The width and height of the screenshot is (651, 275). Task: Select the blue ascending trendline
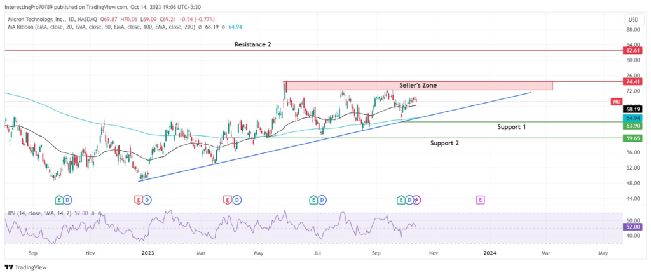click(334, 137)
